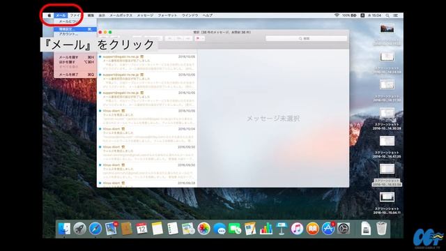Click the red flag button in Mail toolbar
The width and height of the screenshot is (446, 251).
(x=198, y=38)
